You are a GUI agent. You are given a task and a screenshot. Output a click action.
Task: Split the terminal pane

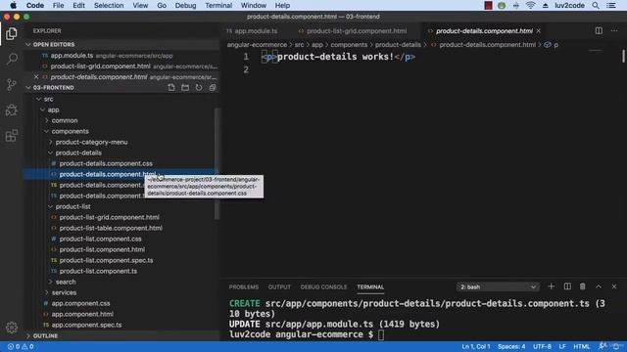567,286
